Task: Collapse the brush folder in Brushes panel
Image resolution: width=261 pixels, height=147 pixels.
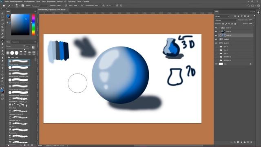Action: [x=7, y=57]
